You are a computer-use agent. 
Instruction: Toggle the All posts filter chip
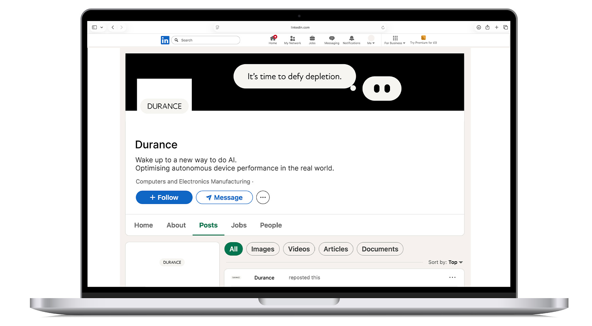(234, 249)
